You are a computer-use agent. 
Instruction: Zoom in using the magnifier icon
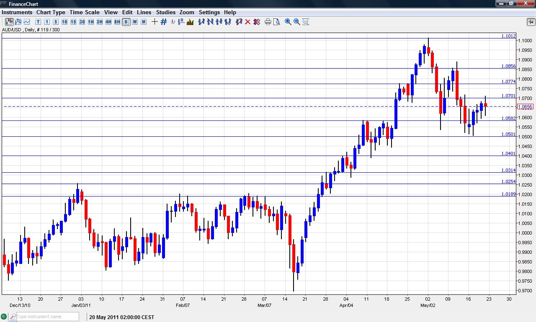point(288,21)
